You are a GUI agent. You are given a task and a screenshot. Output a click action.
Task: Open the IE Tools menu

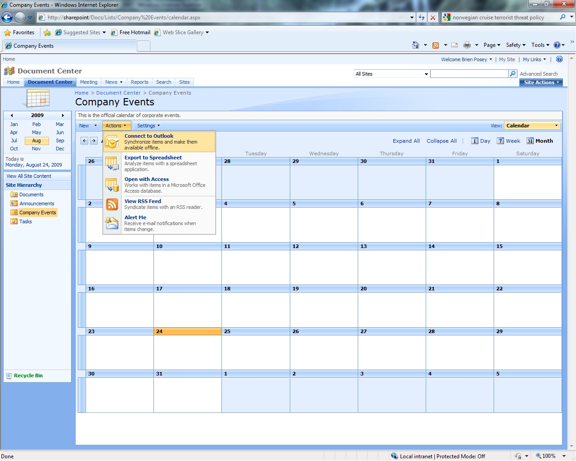(540, 45)
